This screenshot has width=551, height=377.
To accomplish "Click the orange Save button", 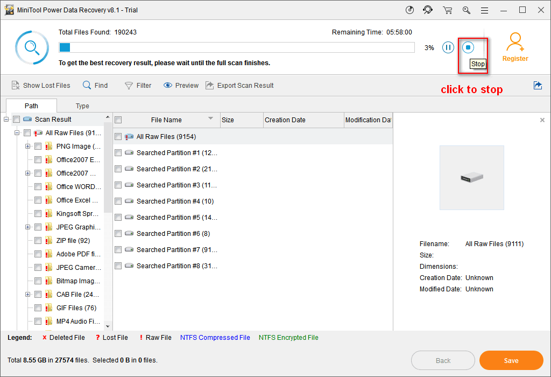I will 511,360.
